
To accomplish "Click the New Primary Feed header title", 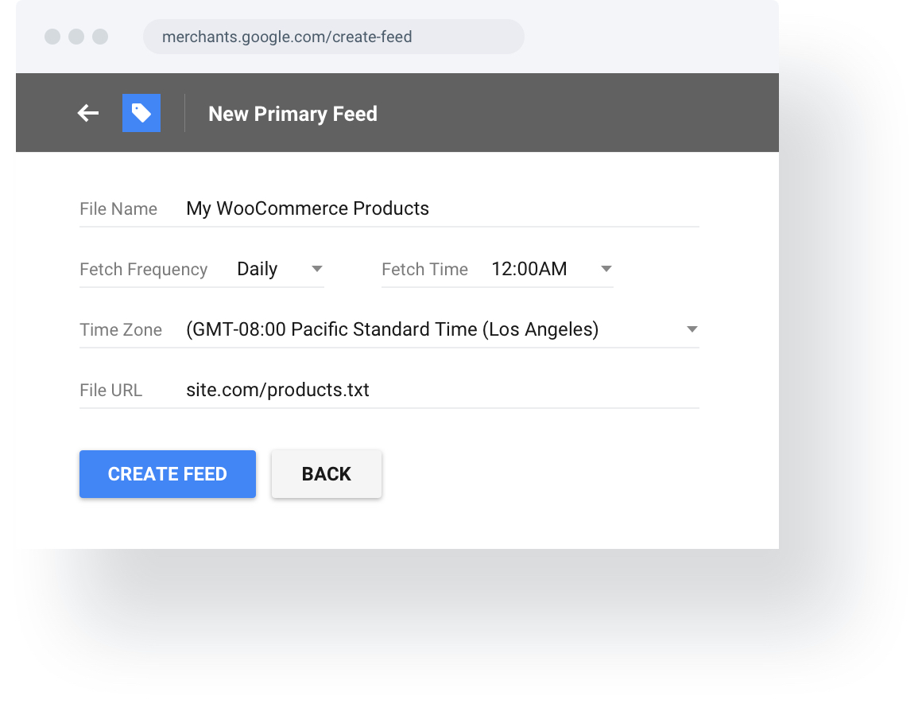I will (292, 114).
